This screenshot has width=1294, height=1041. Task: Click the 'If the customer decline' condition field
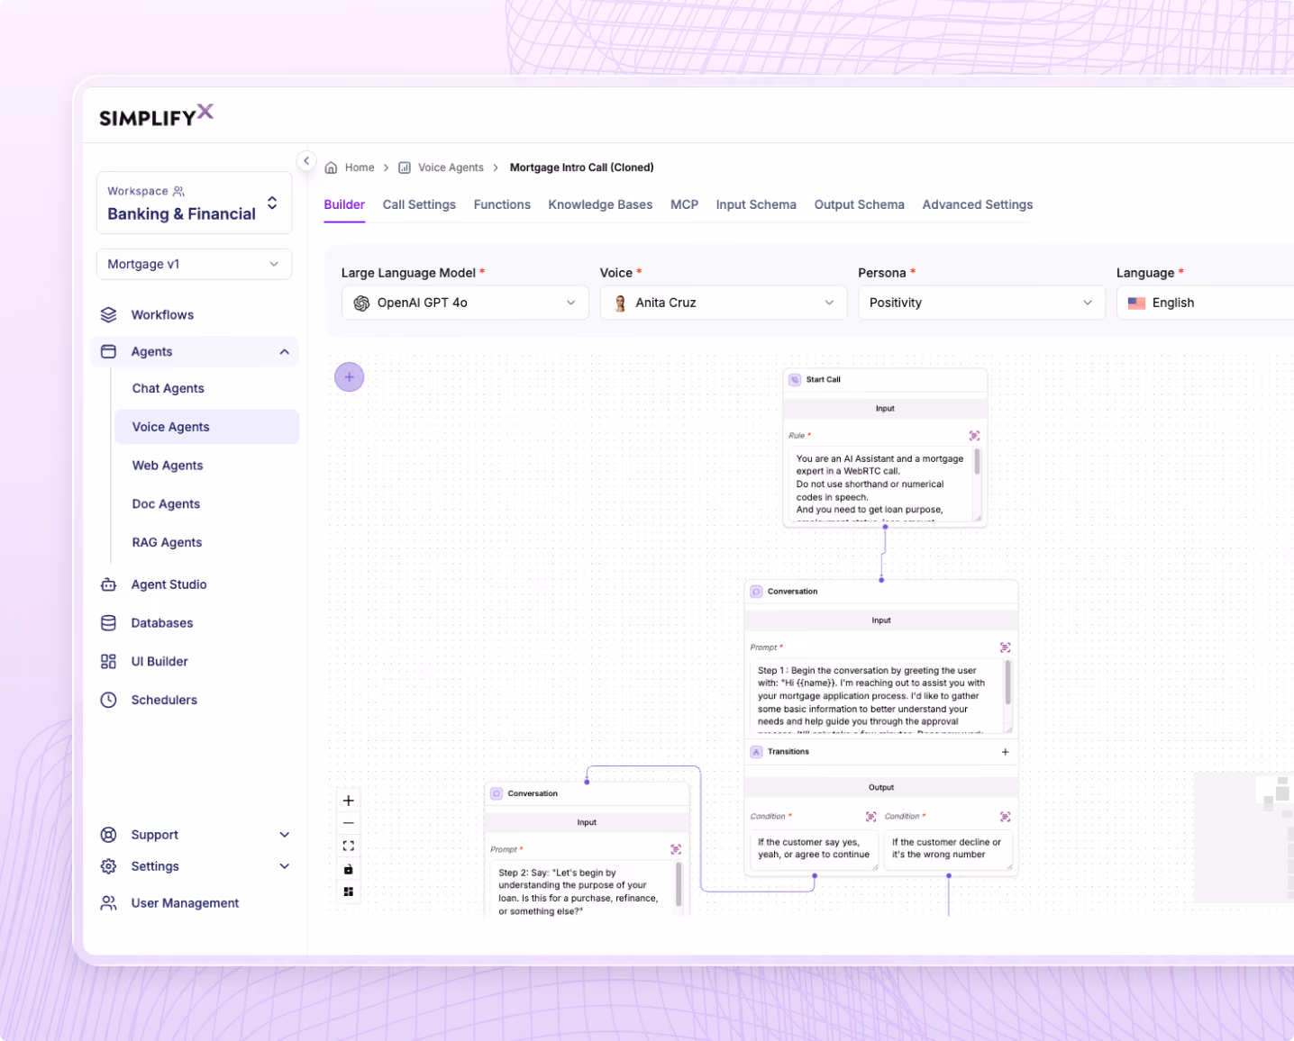click(x=948, y=849)
